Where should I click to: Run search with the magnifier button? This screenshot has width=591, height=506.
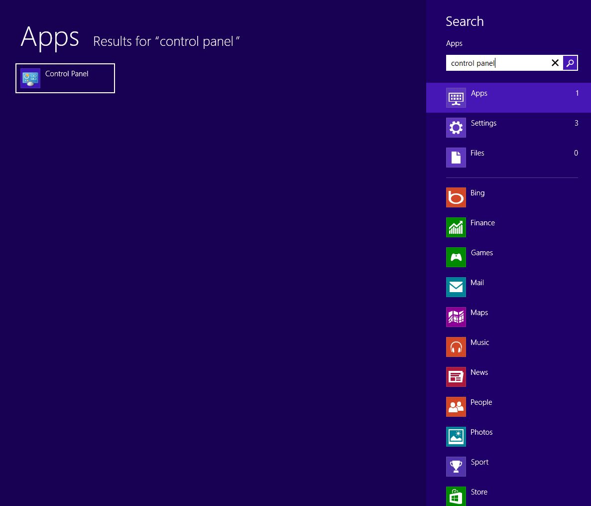pyautogui.click(x=570, y=63)
